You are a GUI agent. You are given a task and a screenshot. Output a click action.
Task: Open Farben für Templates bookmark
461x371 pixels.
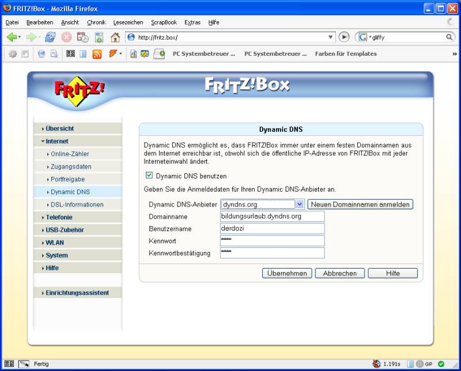tap(346, 53)
